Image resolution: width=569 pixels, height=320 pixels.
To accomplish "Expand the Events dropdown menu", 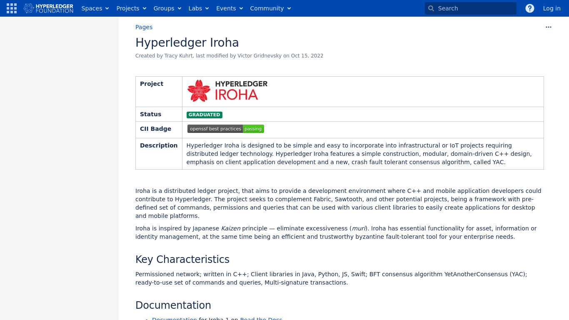I will point(230,8).
